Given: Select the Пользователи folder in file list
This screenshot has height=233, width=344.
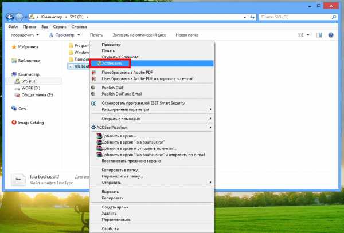Looking at the screenshot, I should [79, 59].
